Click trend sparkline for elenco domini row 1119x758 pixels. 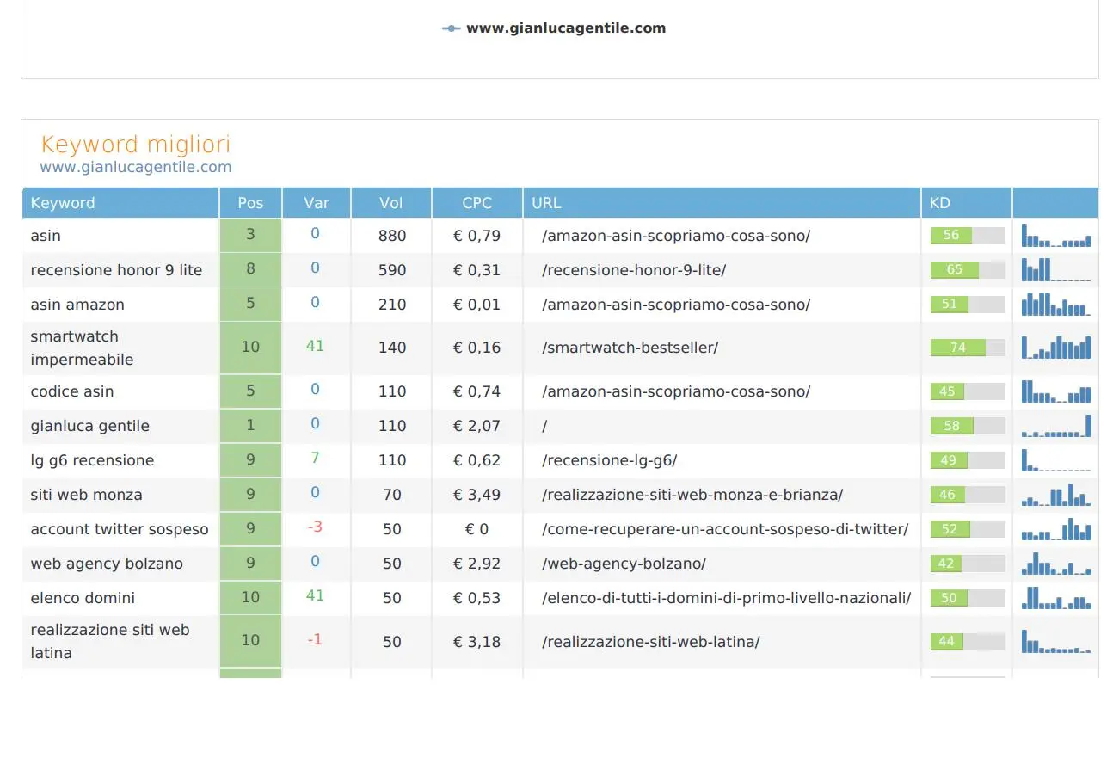(1056, 598)
